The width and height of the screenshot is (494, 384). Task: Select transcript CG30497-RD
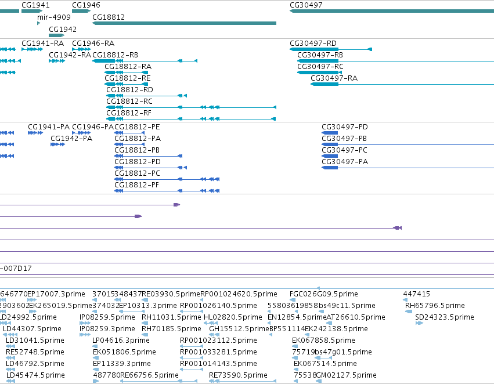313,43
